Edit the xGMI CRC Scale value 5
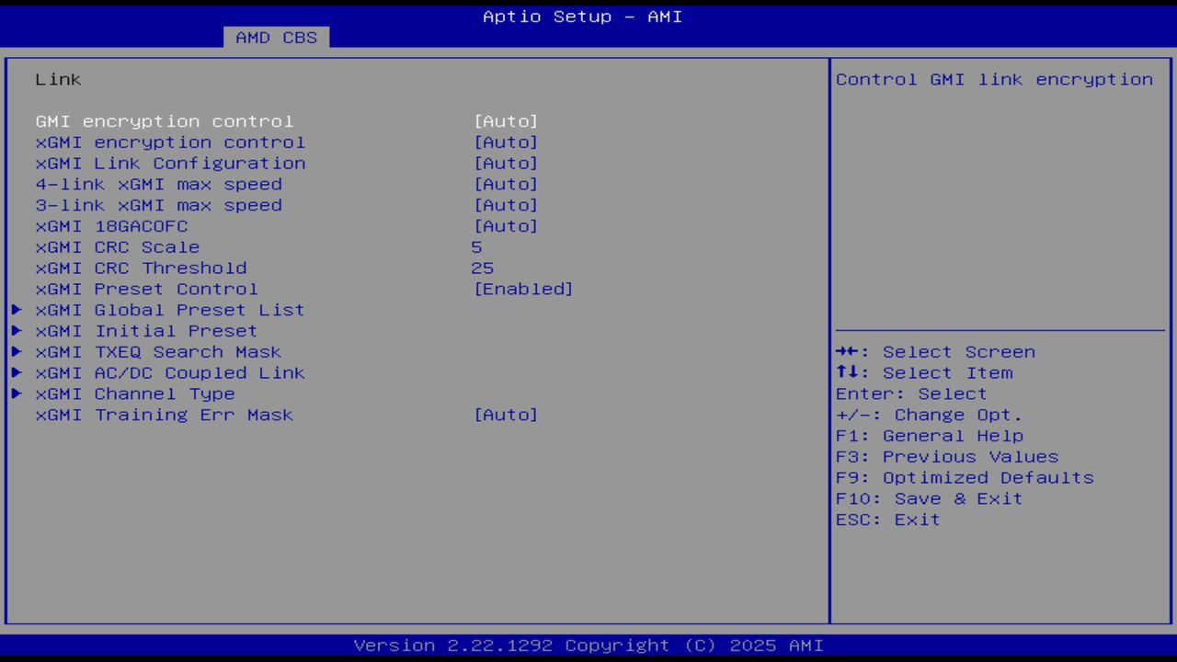 click(x=476, y=247)
